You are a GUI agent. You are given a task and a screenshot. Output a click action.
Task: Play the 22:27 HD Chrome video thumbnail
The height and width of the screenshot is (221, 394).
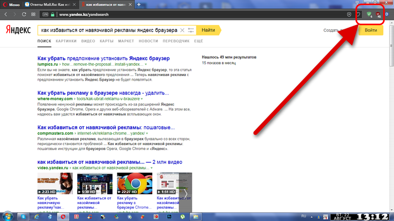134,183
